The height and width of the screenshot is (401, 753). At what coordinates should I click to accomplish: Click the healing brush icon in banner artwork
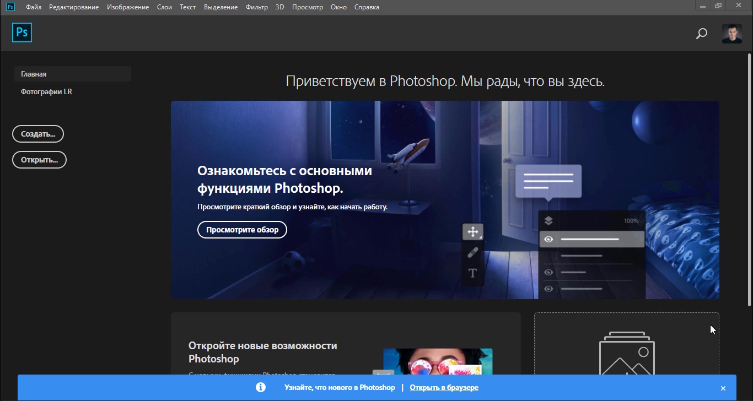coord(473,253)
